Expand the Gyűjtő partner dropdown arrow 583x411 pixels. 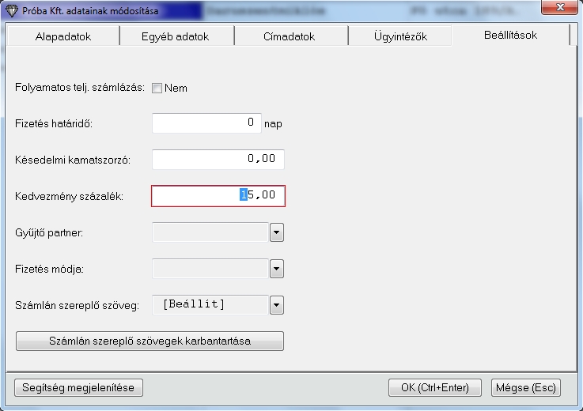tap(276, 232)
